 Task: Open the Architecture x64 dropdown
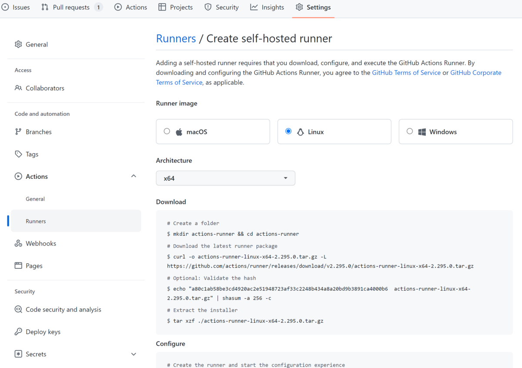click(x=225, y=178)
